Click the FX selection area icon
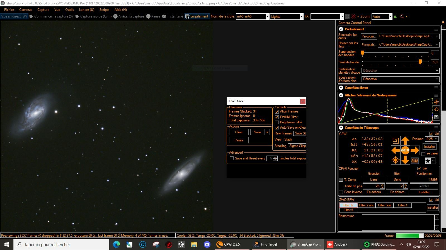 tap(347, 16)
